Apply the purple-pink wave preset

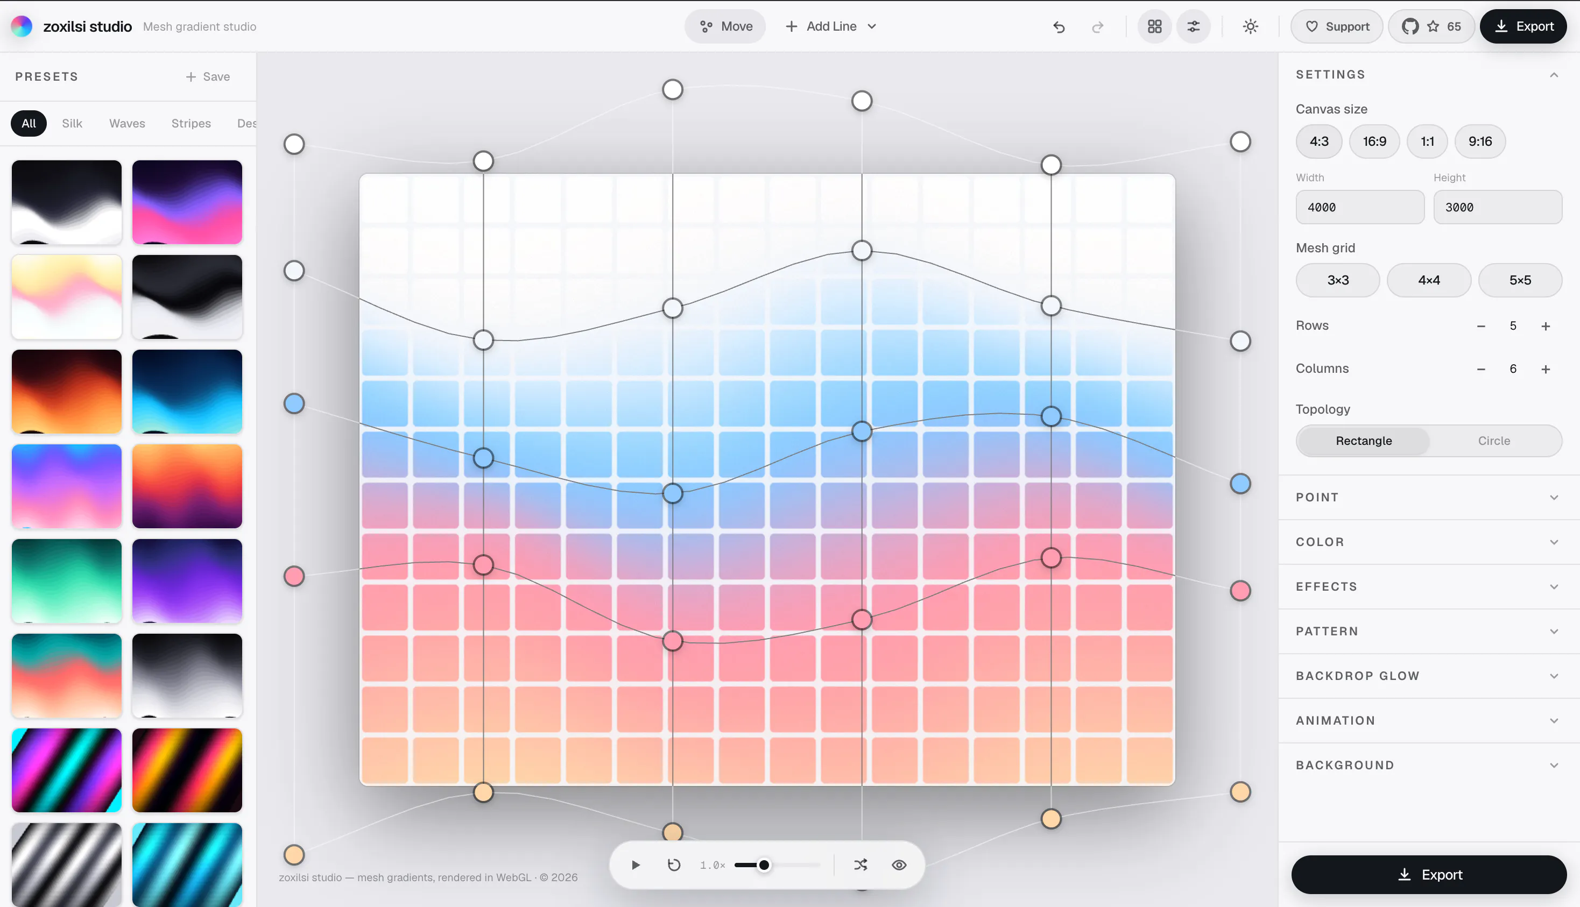click(187, 202)
